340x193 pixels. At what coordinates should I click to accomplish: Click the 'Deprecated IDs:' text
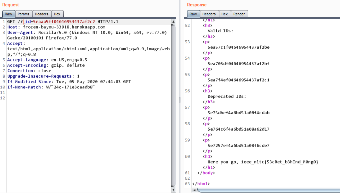pos(227,96)
